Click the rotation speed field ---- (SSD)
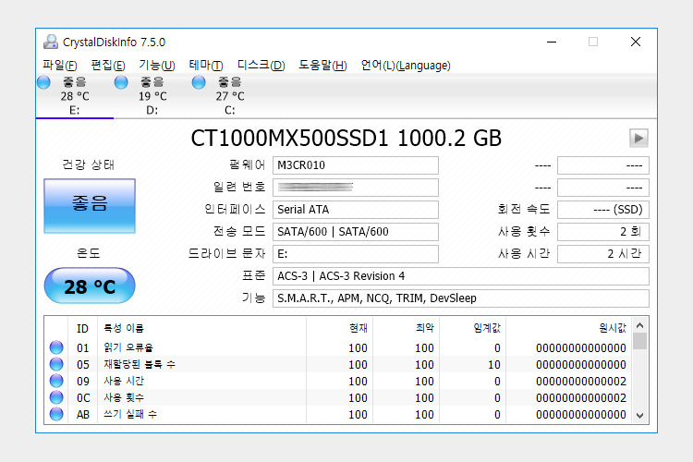Screen dimensions: 693x462 [x=603, y=210]
